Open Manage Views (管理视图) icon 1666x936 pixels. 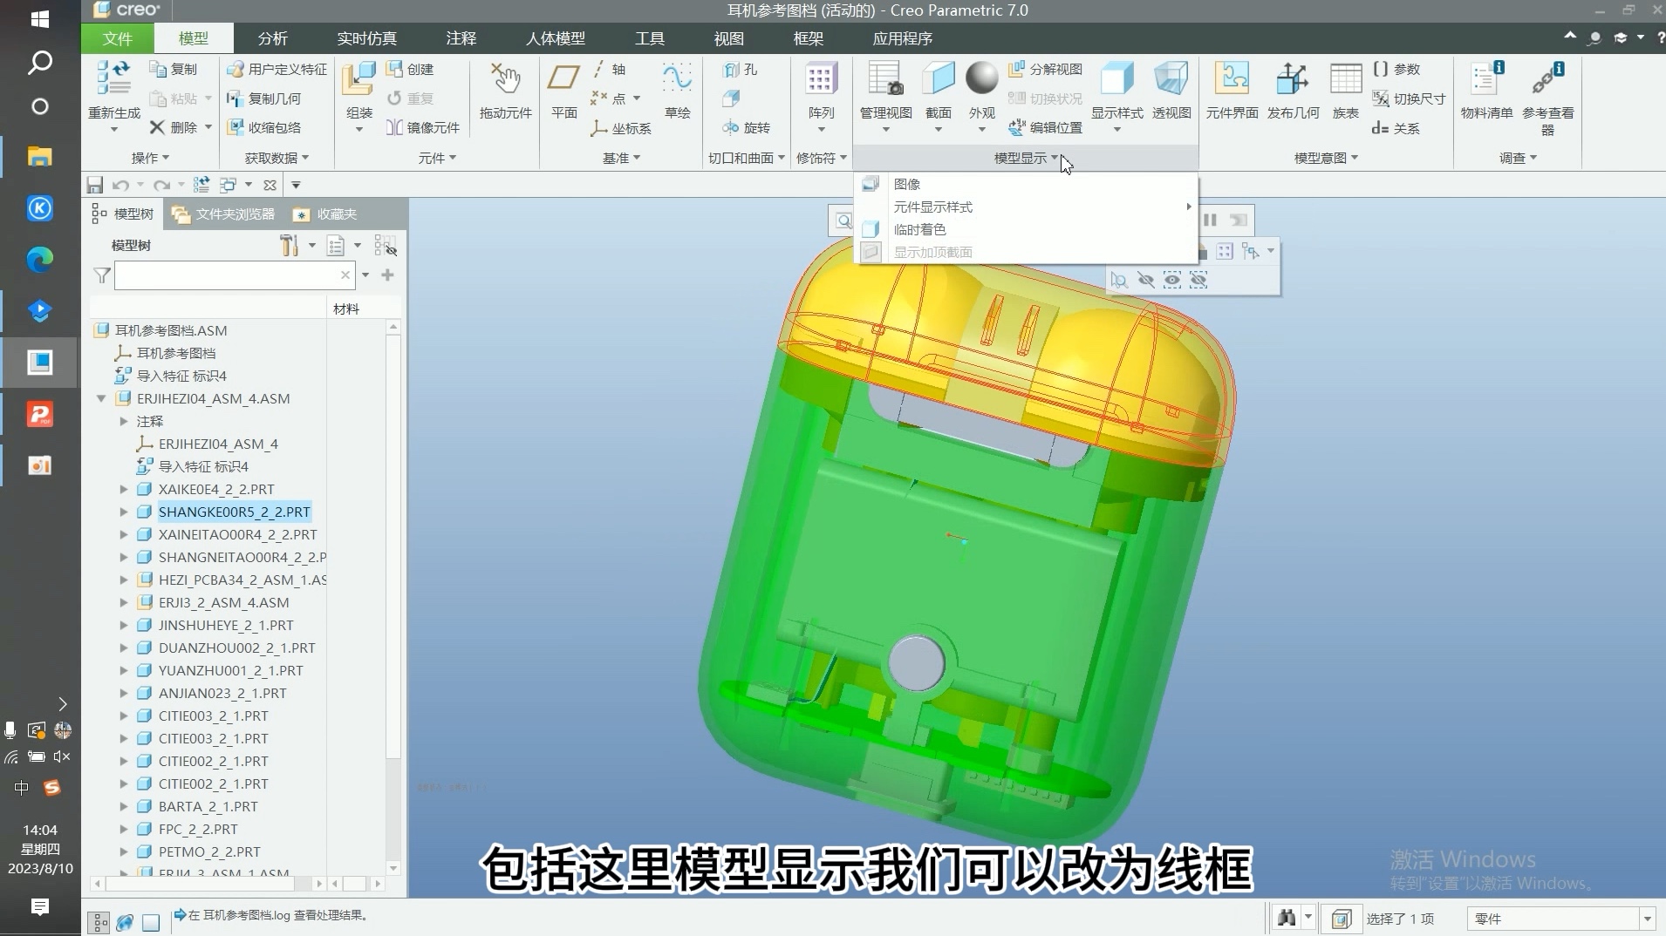[x=885, y=78]
